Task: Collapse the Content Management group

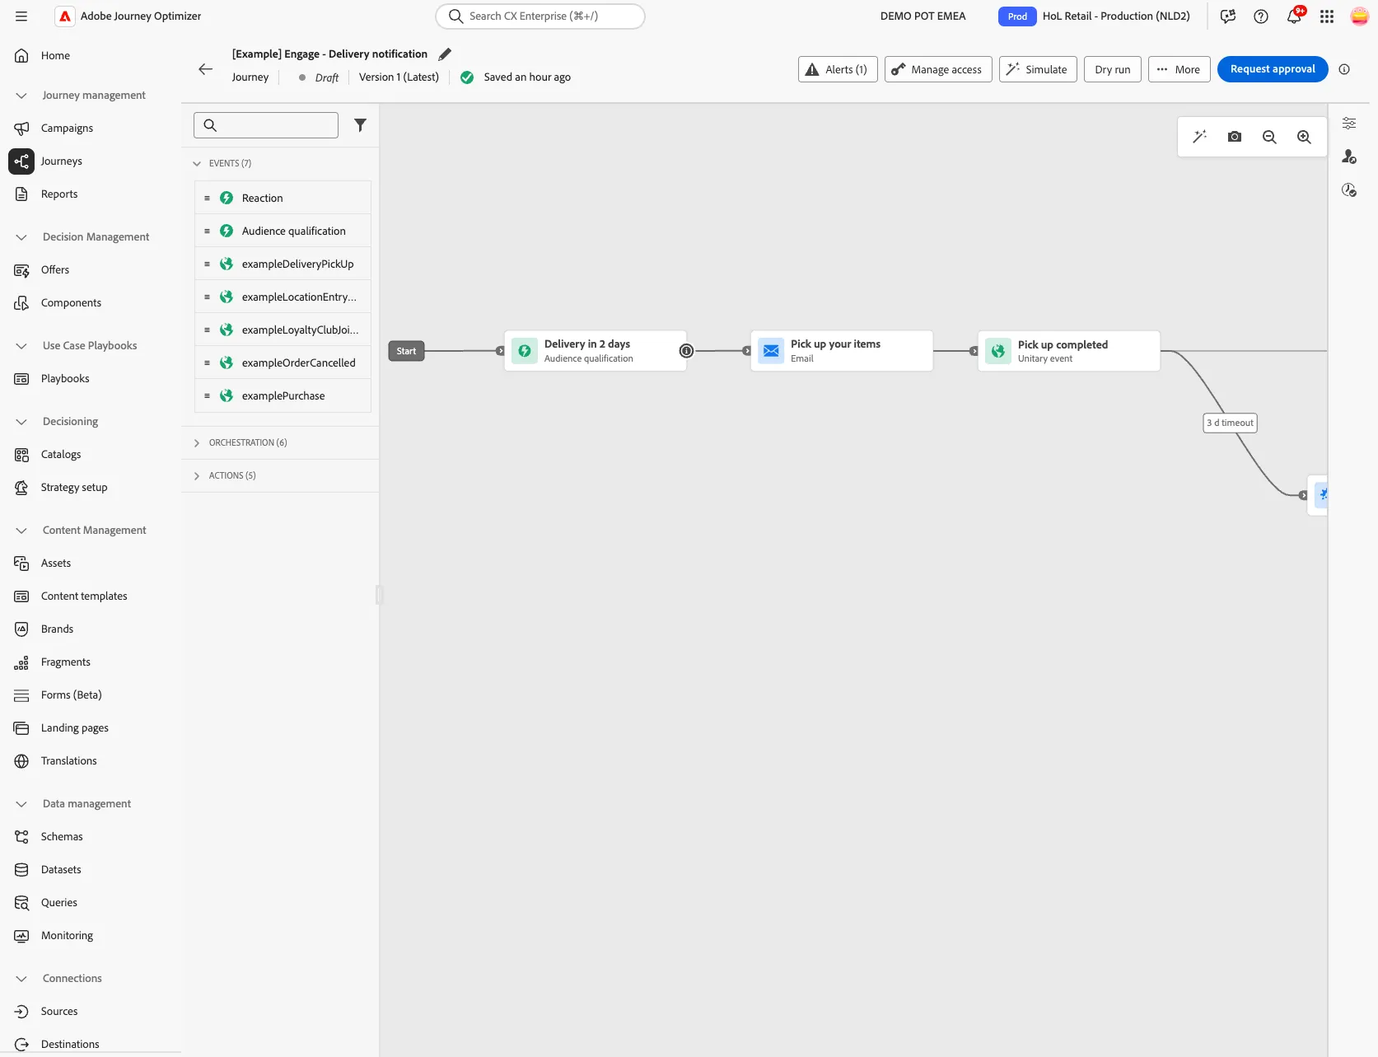Action: tap(21, 531)
